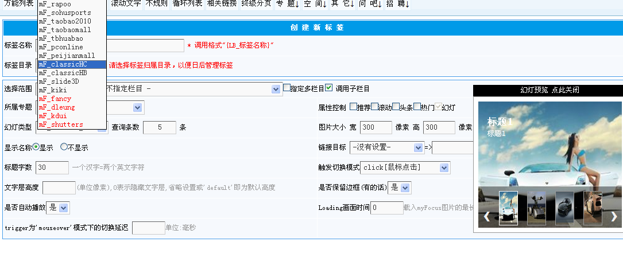The width and height of the screenshot is (623, 265).
Task: Click the 查询条数 field showing 5
Action: coord(160,127)
